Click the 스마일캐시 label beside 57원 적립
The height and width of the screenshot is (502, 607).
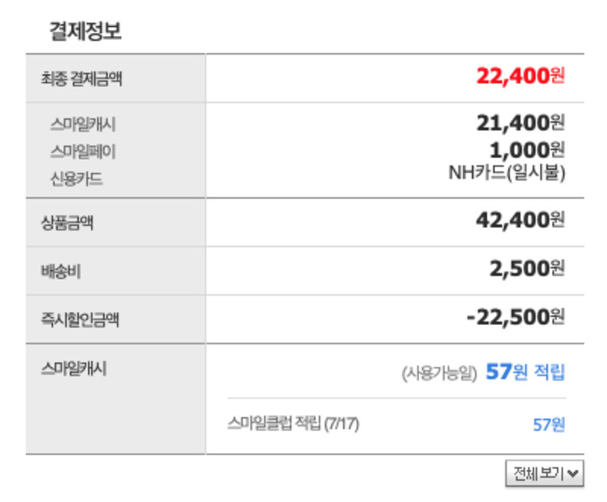(73, 369)
